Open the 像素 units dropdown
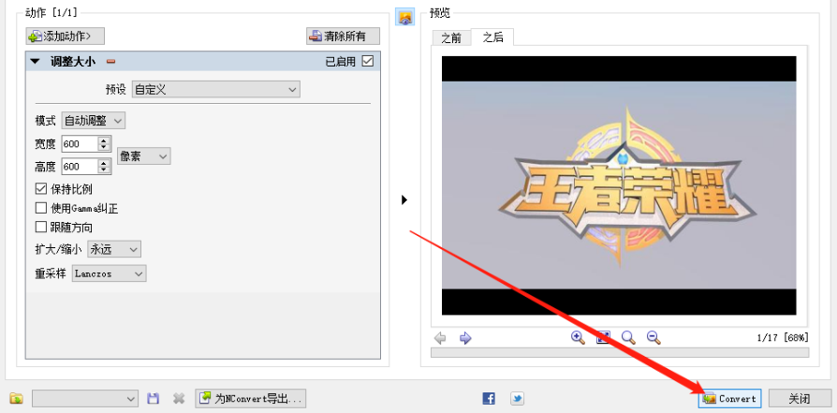 click(144, 156)
